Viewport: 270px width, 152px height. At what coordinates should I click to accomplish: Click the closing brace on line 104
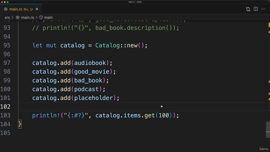click(20, 124)
